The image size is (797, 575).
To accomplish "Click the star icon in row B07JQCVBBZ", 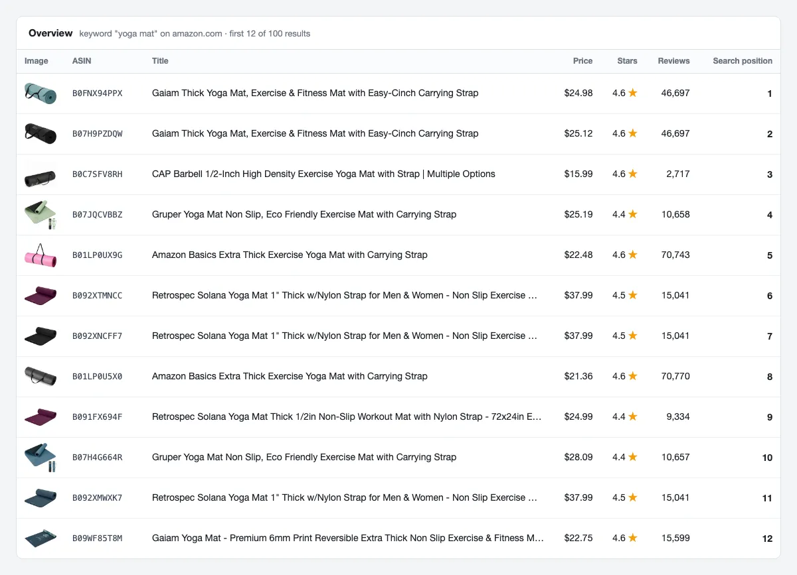I will pyautogui.click(x=633, y=214).
